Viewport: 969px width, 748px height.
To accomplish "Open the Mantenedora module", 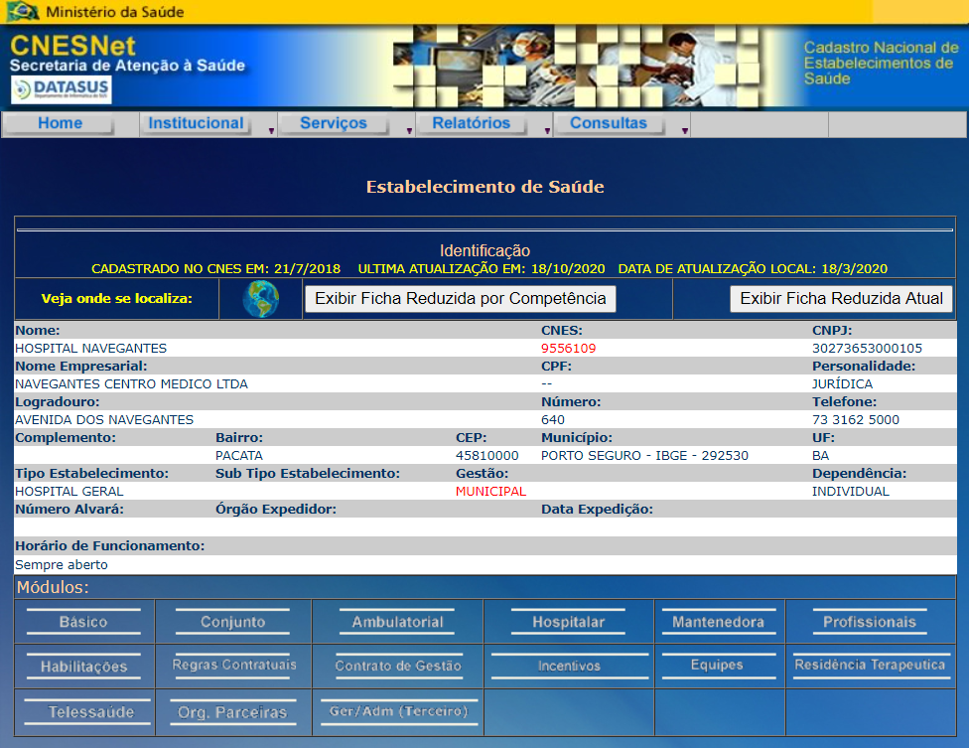I will pyautogui.click(x=718, y=622).
